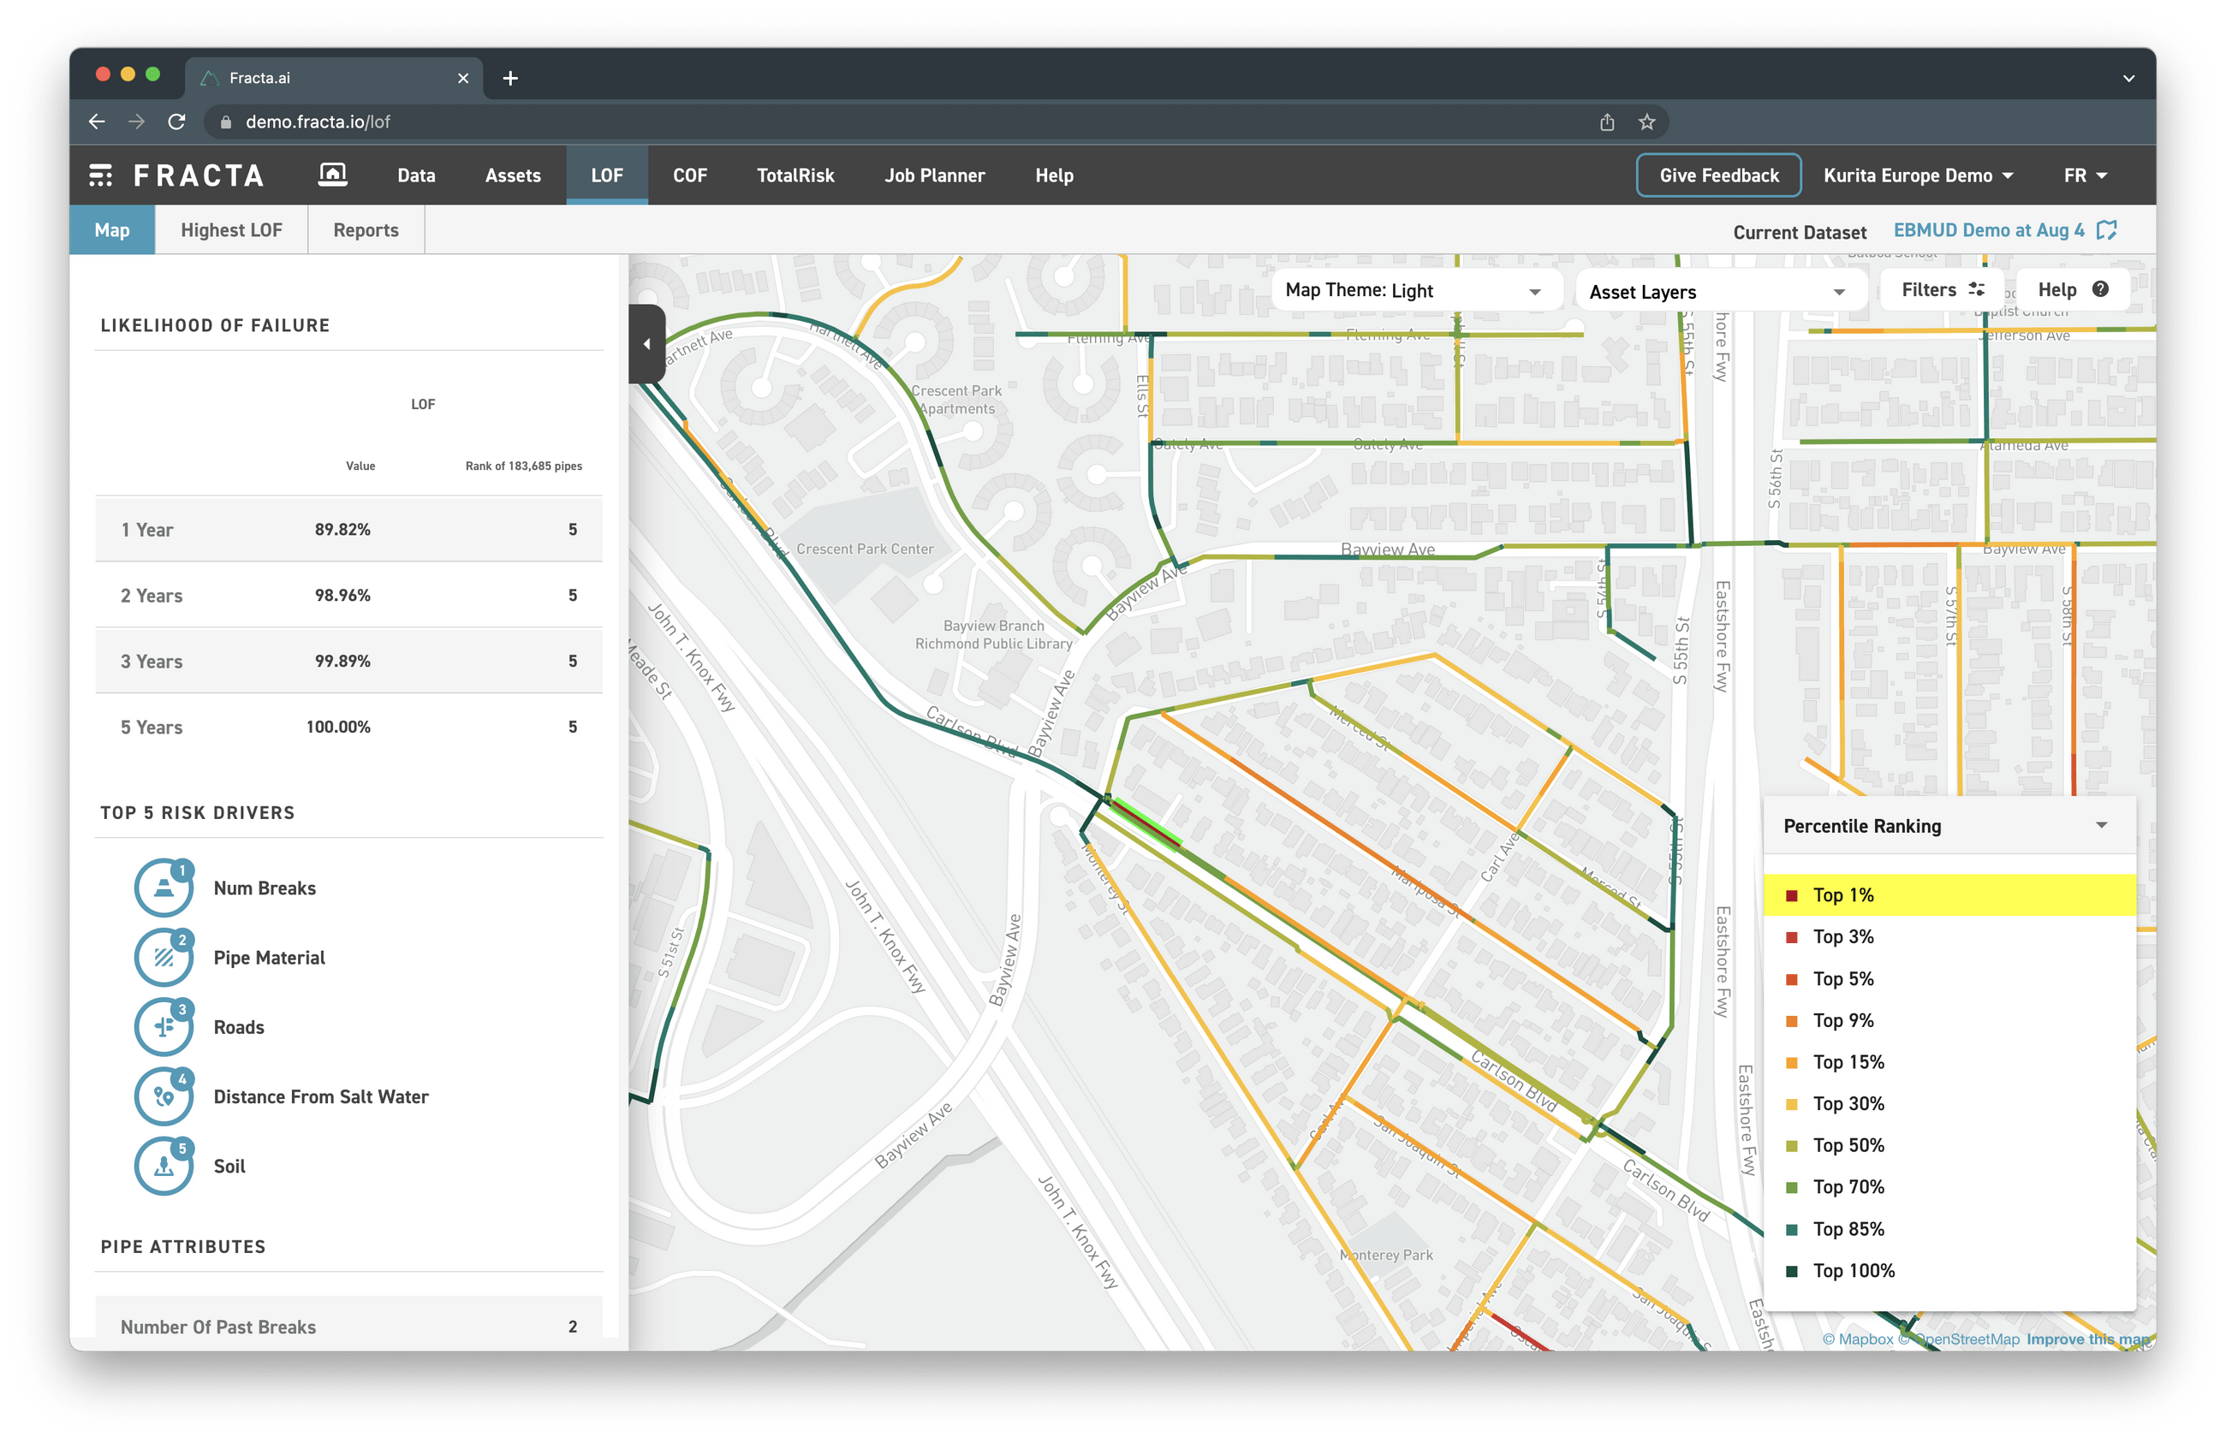Click the browser address bar URL
The height and width of the screenshot is (1443, 2226).
pos(318,122)
